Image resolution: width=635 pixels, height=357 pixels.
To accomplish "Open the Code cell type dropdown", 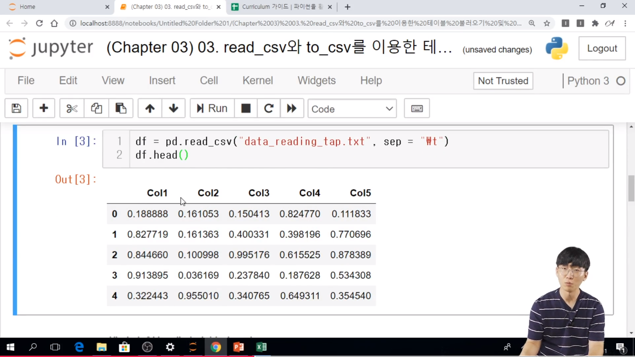I will 352,109.
